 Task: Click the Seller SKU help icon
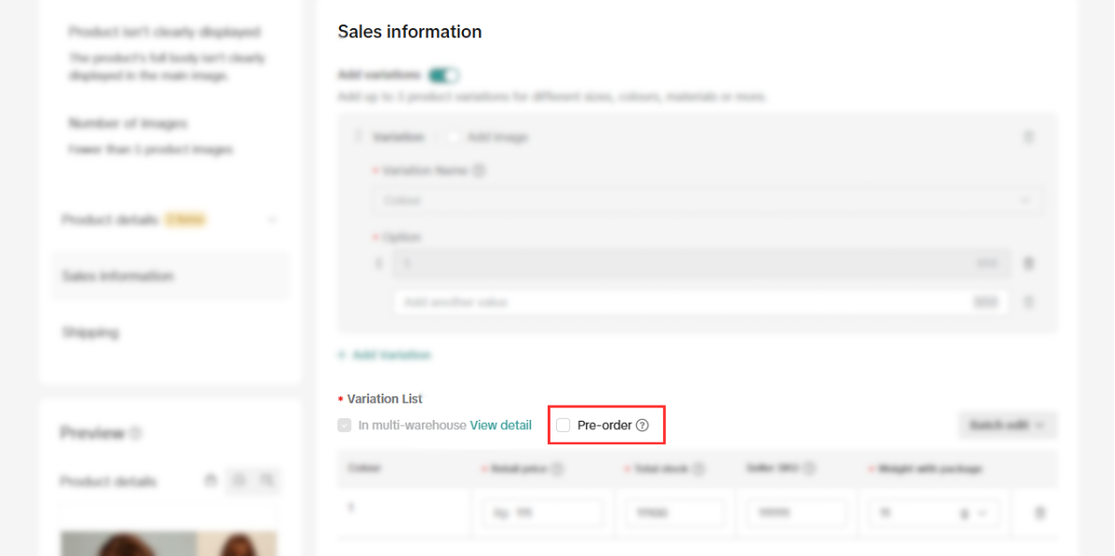[x=810, y=469]
